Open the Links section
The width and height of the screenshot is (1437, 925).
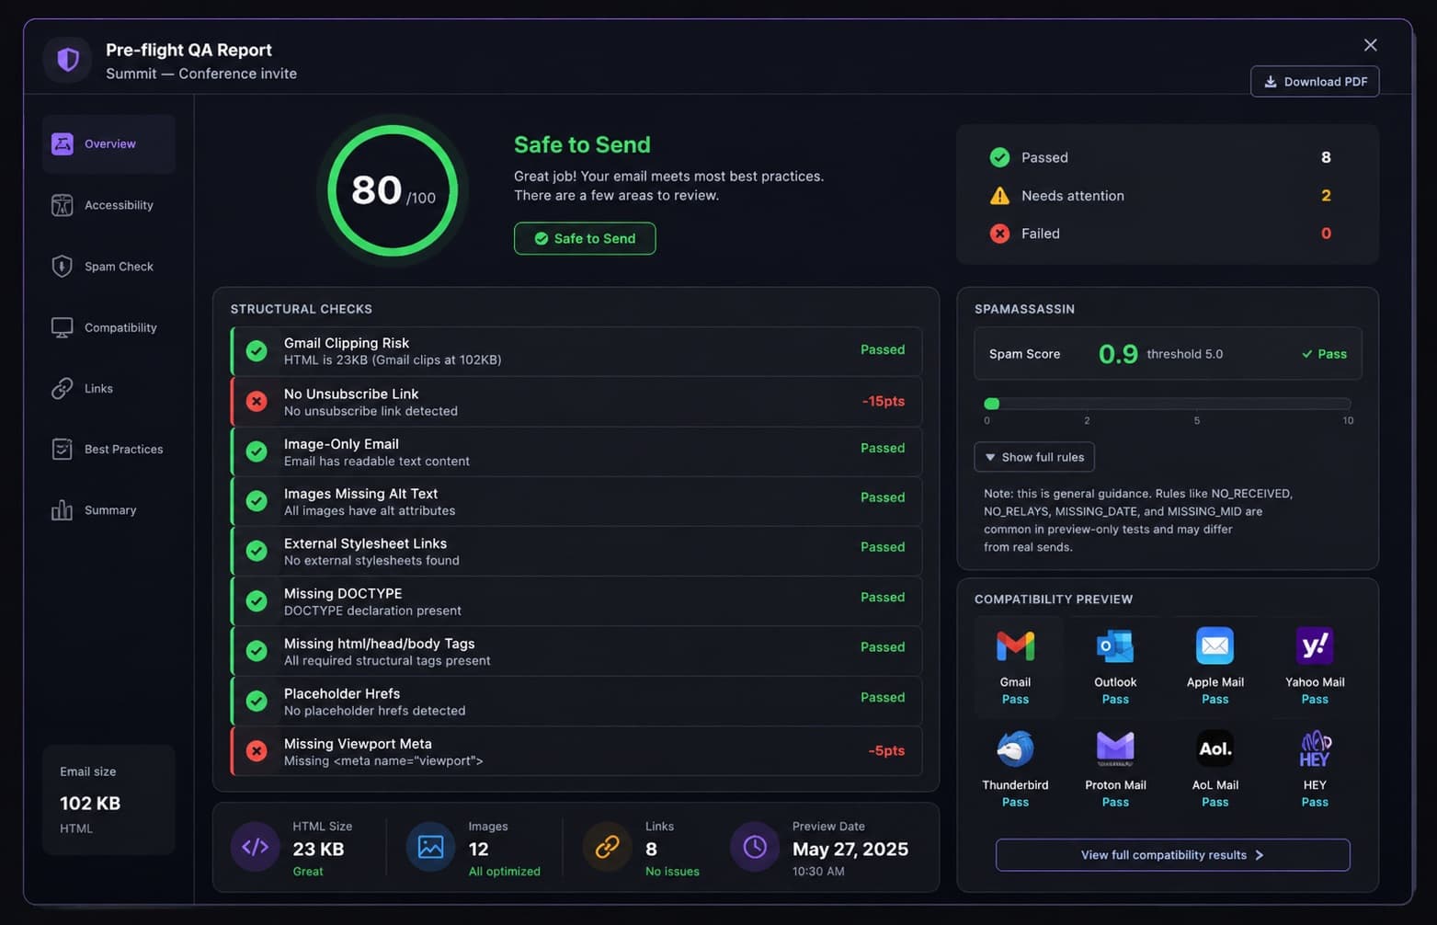(108, 388)
